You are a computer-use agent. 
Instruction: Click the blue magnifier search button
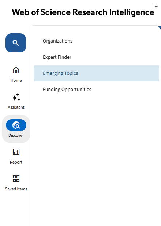[x=16, y=43]
